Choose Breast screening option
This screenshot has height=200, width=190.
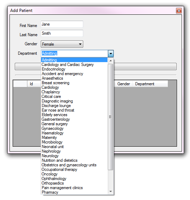click(x=74, y=83)
